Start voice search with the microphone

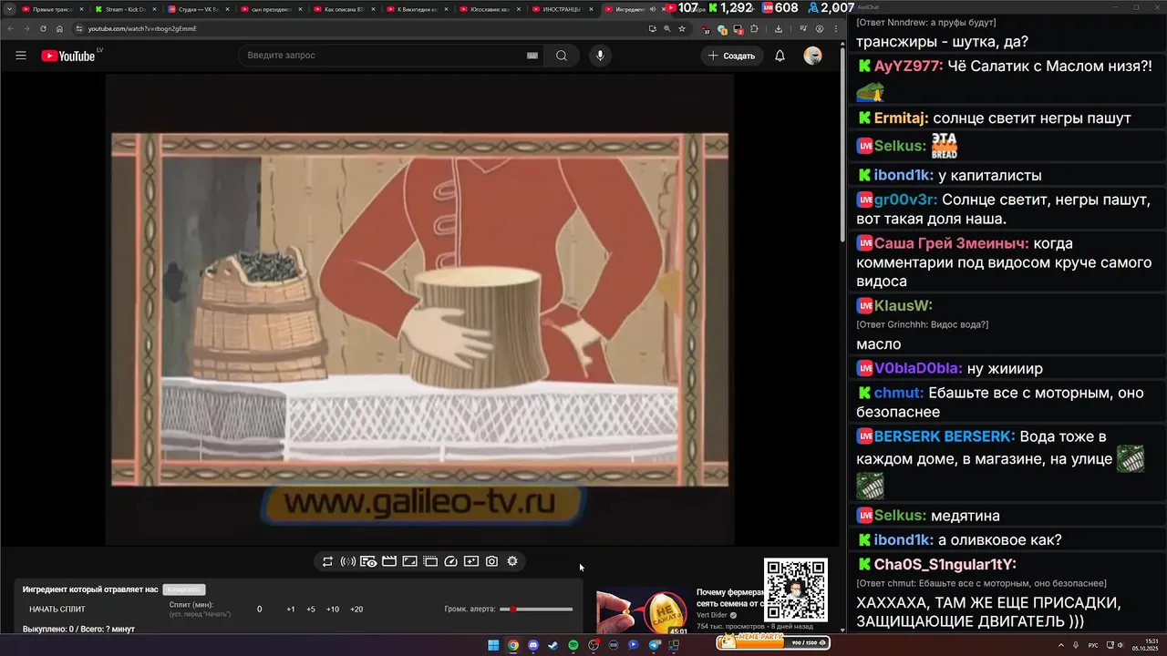[x=600, y=56]
